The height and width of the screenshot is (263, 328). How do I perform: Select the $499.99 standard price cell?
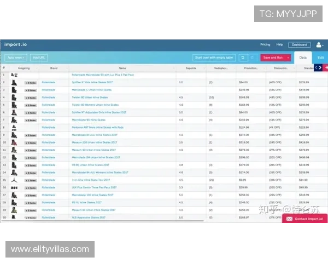[304, 157]
